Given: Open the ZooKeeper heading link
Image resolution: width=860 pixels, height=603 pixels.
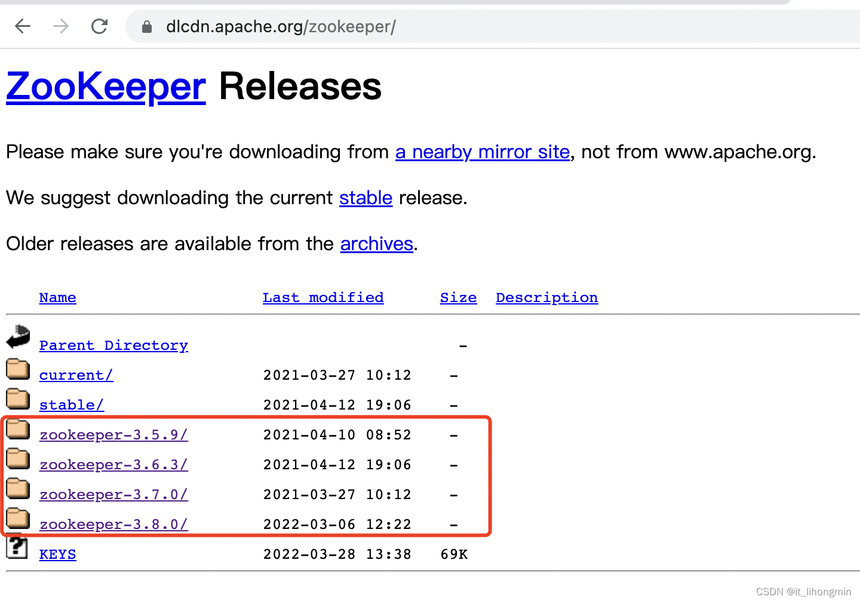Looking at the screenshot, I should tap(106, 87).
